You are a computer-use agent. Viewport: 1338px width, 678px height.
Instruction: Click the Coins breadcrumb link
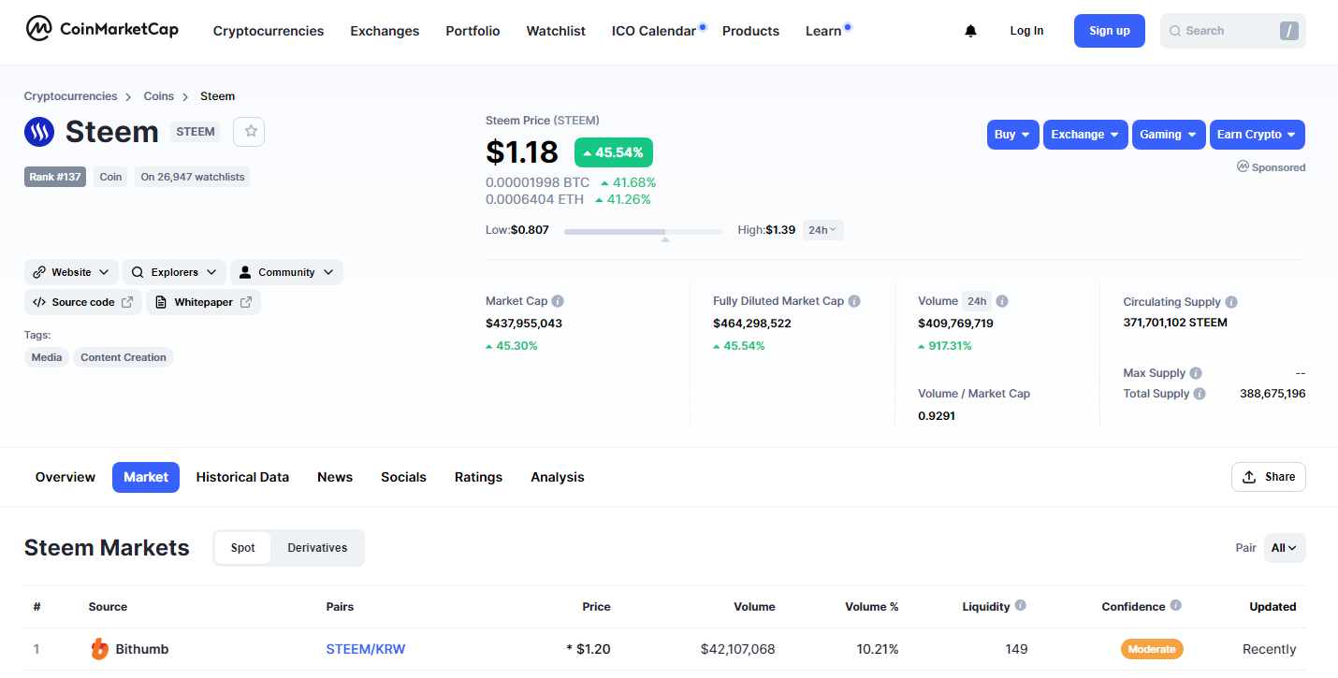159,96
